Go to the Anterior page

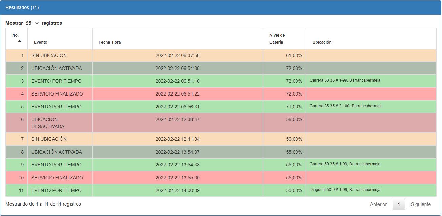[378, 204]
